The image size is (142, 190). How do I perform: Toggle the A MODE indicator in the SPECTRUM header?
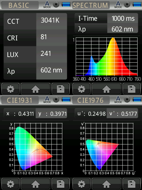pyautogui.click(x=118, y=5)
